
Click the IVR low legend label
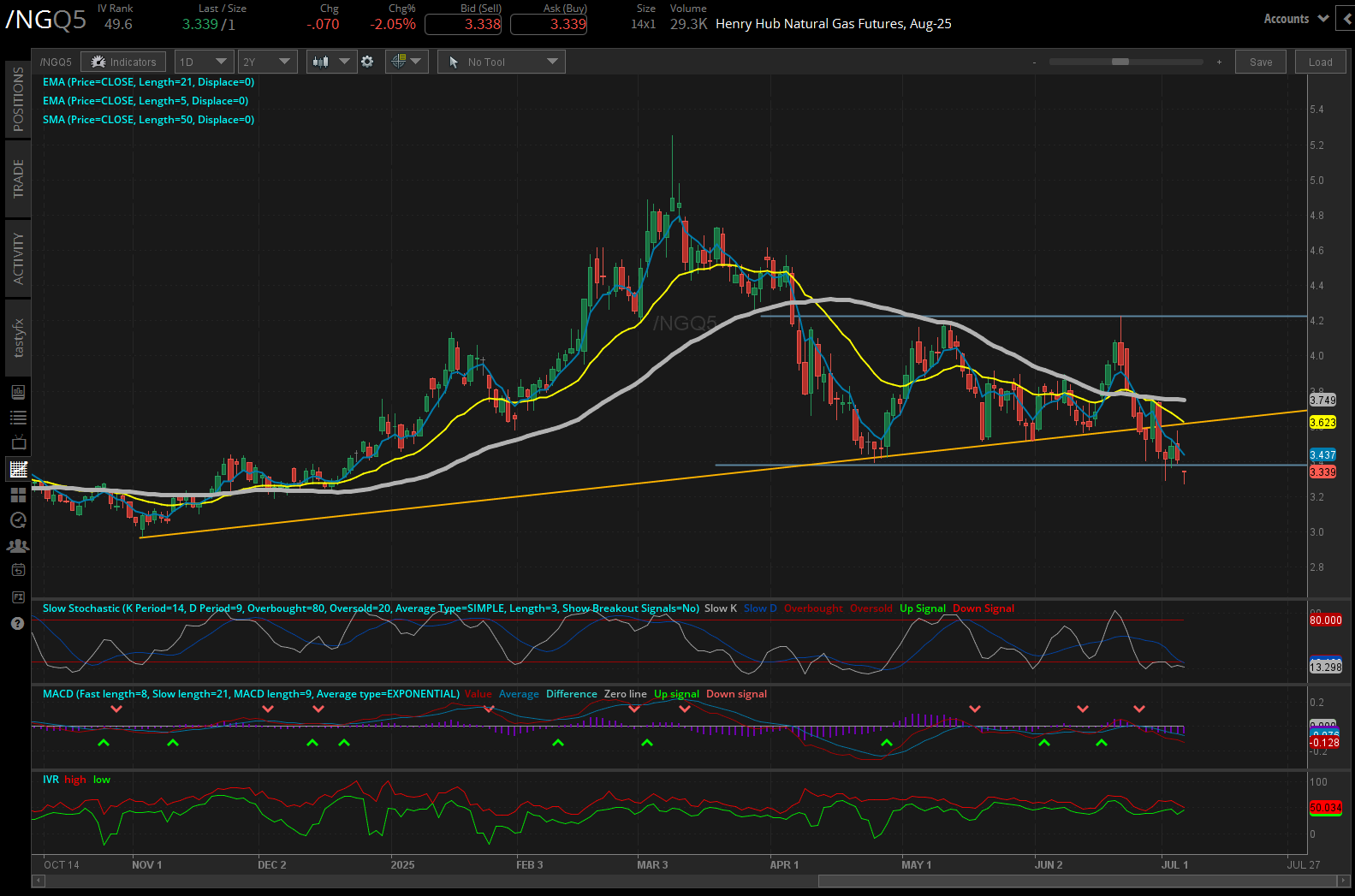[102, 780]
